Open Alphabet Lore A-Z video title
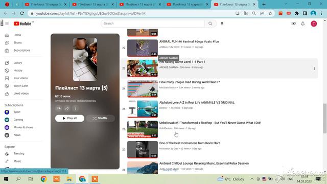This screenshot has height=184, width=327. 197,103
